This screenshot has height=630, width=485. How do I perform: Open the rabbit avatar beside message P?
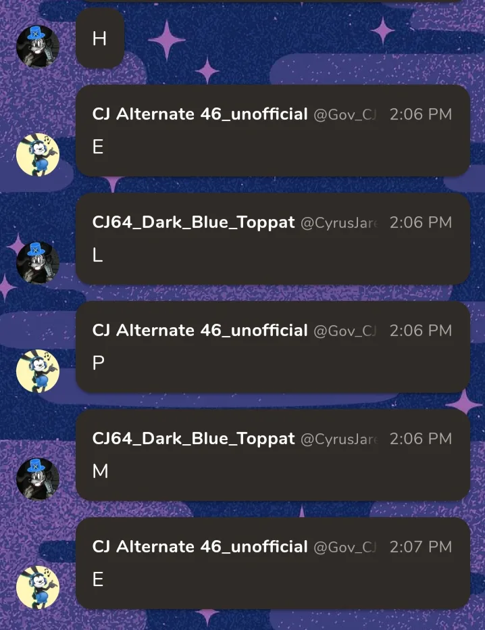click(x=38, y=371)
